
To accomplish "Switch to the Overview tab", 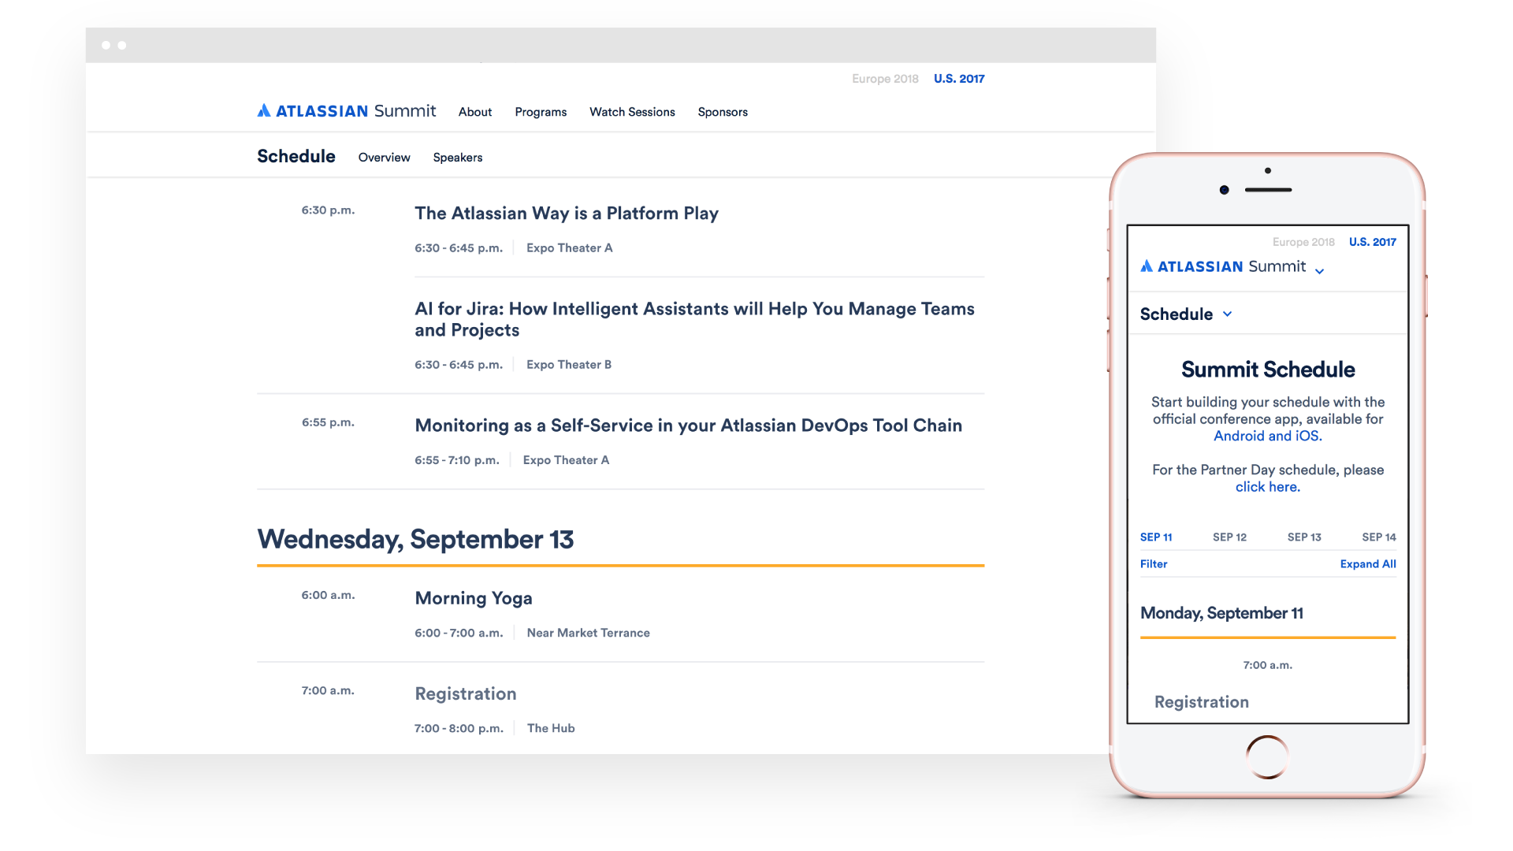I will tap(384, 158).
